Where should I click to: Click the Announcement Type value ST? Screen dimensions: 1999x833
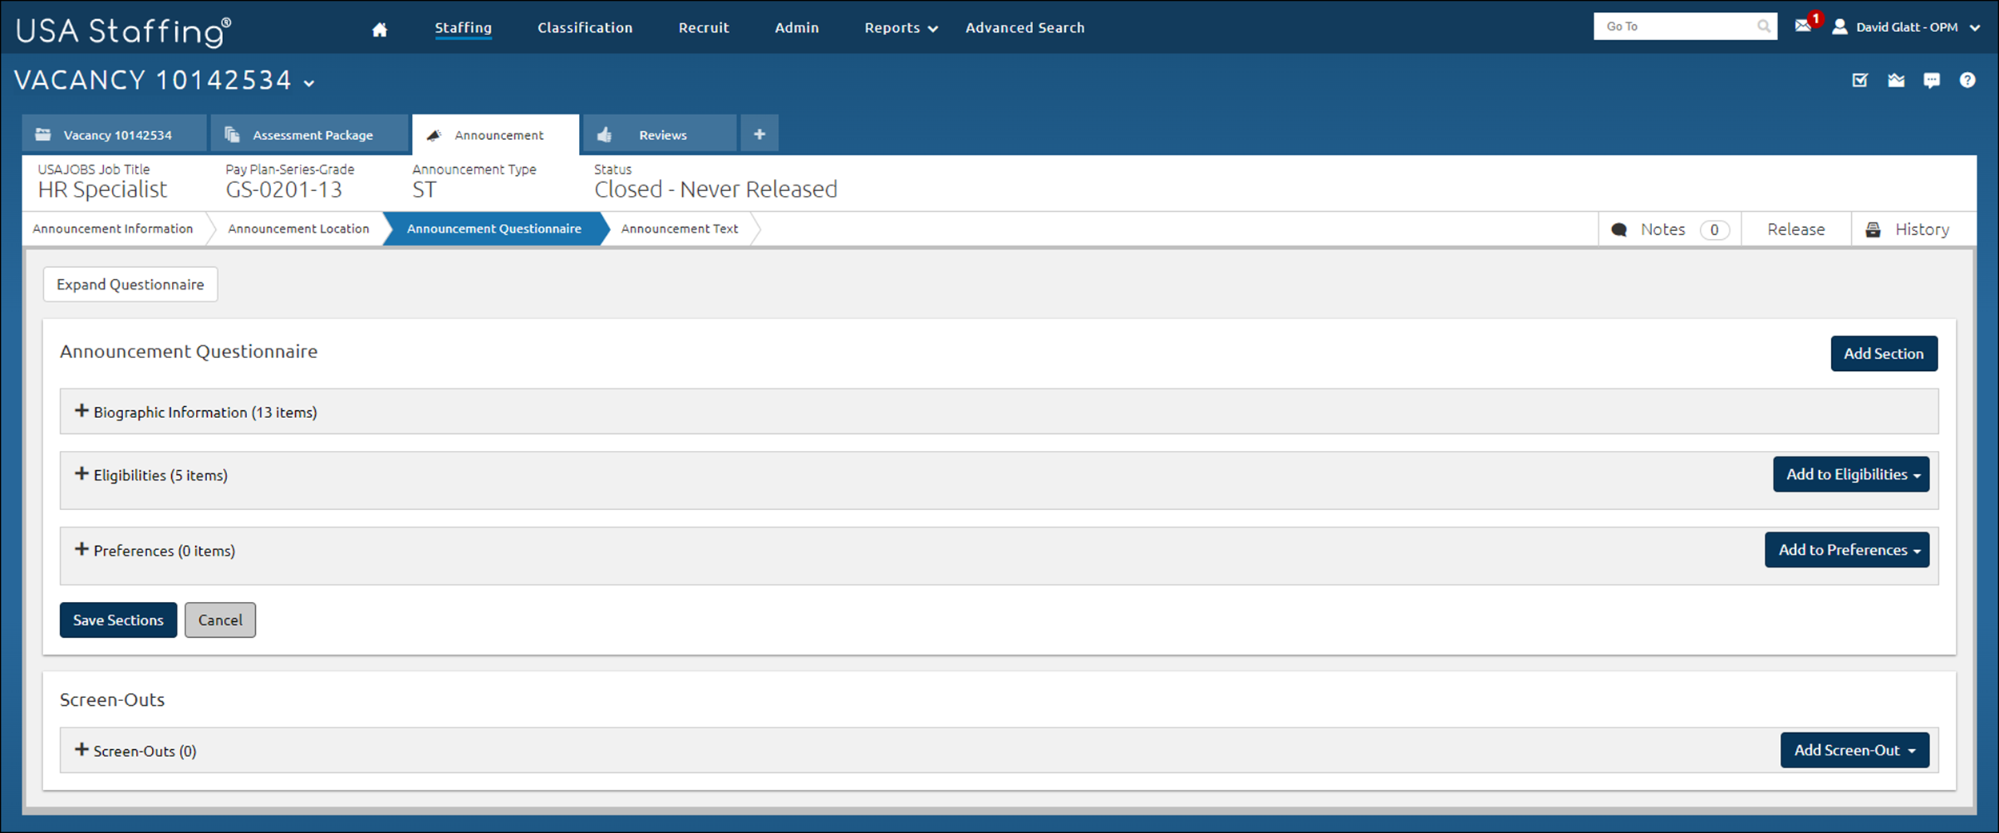[x=425, y=189]
